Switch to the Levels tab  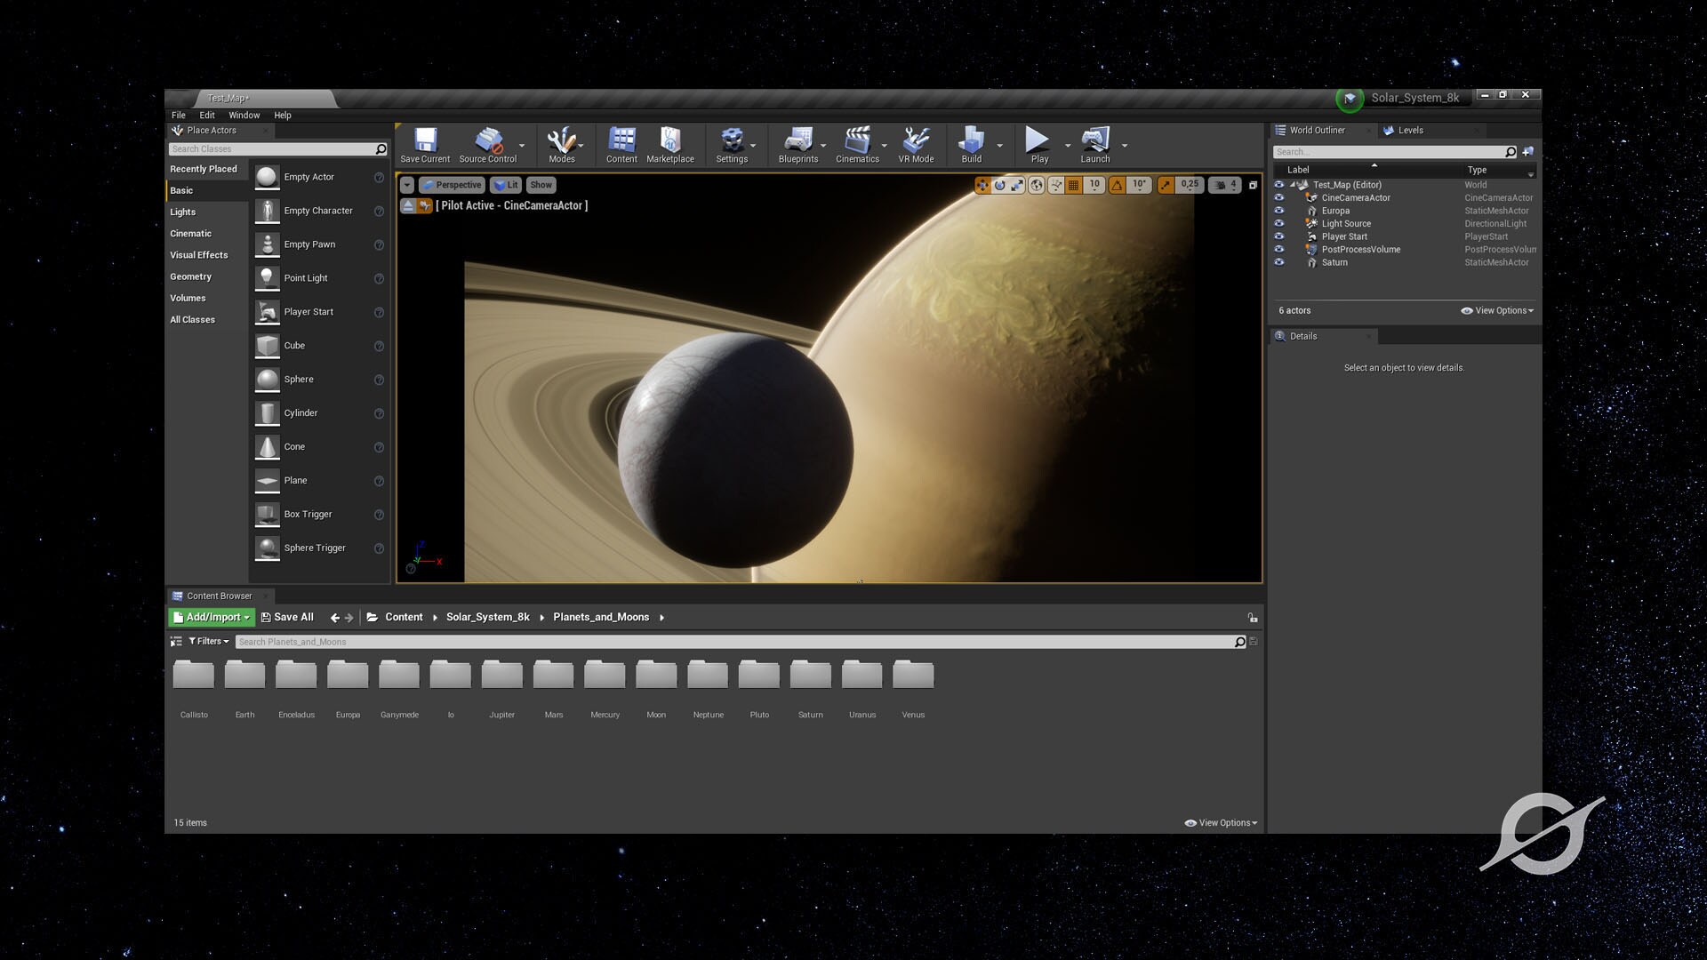point(1410,130)
